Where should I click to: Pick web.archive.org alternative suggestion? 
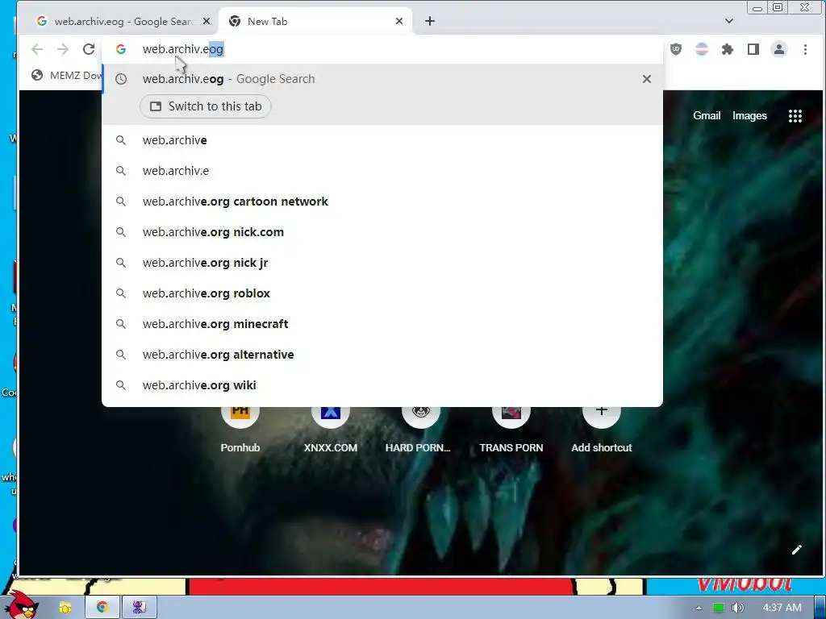click(382, 355)
